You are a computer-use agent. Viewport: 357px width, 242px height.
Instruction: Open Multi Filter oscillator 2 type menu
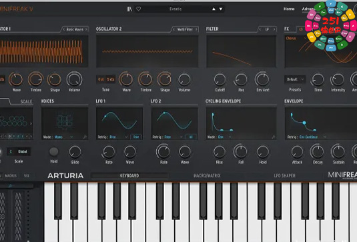(x=185, y=29)
